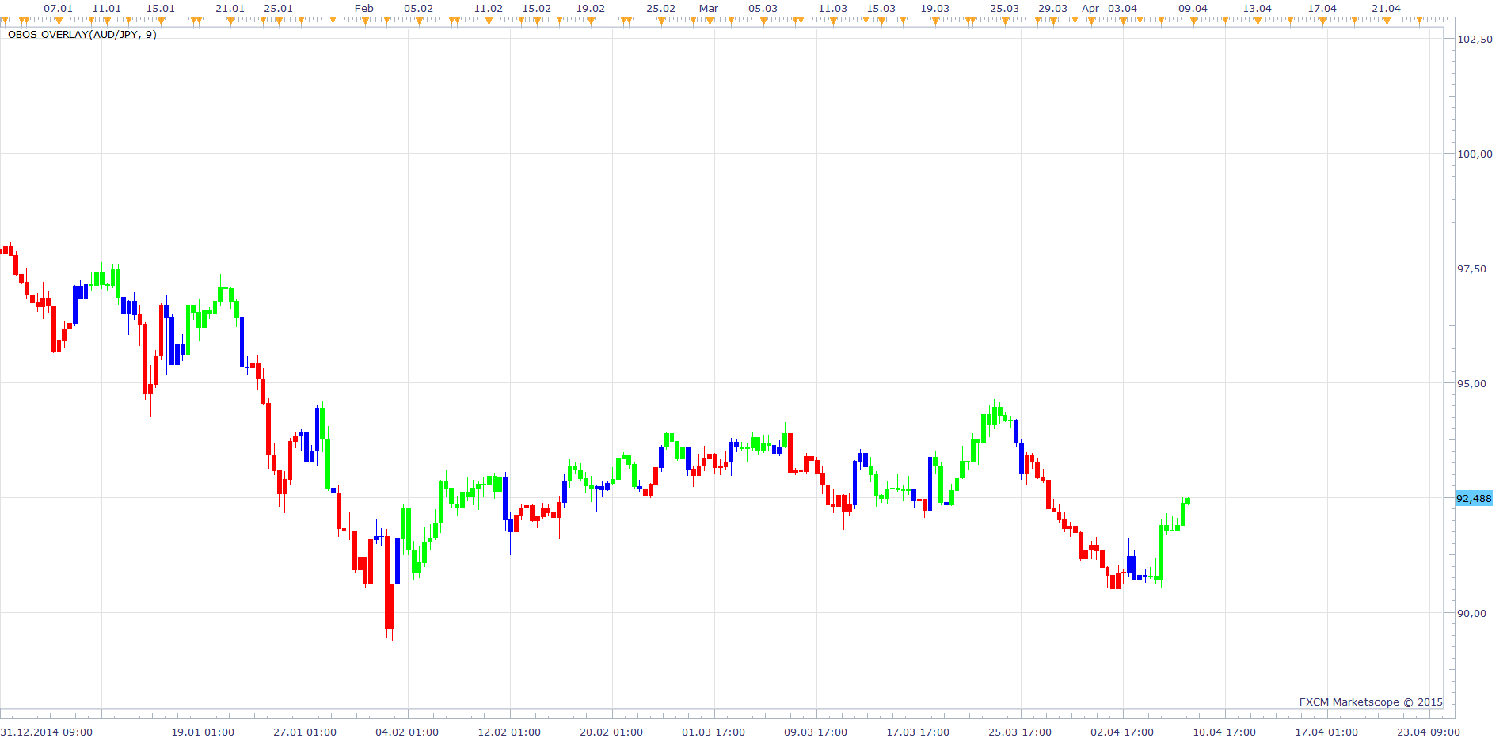1507x742 pixels.
Task: Click the 01.03 17:00 bottom axis label
Action: [x=714, y=732]
